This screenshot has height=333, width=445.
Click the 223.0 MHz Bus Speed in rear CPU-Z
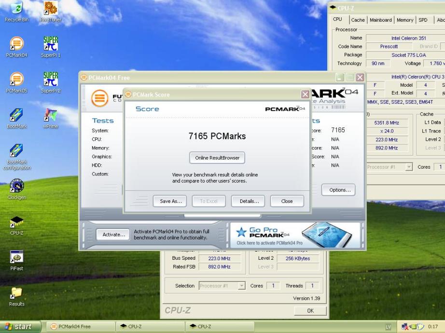point(220,258)
